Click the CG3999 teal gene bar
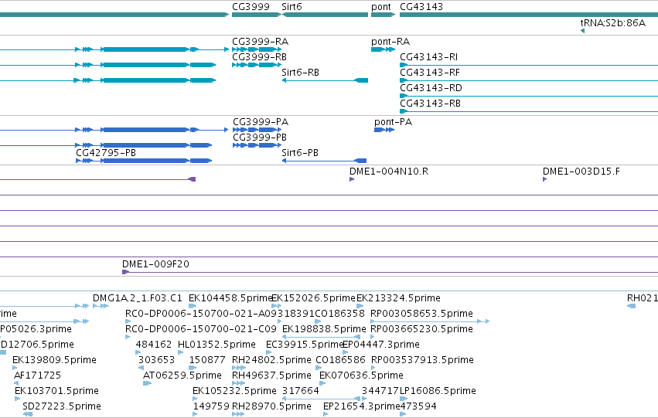Image resolution: width=658 pixels, height=418 pixels. [x=257, y=15]
